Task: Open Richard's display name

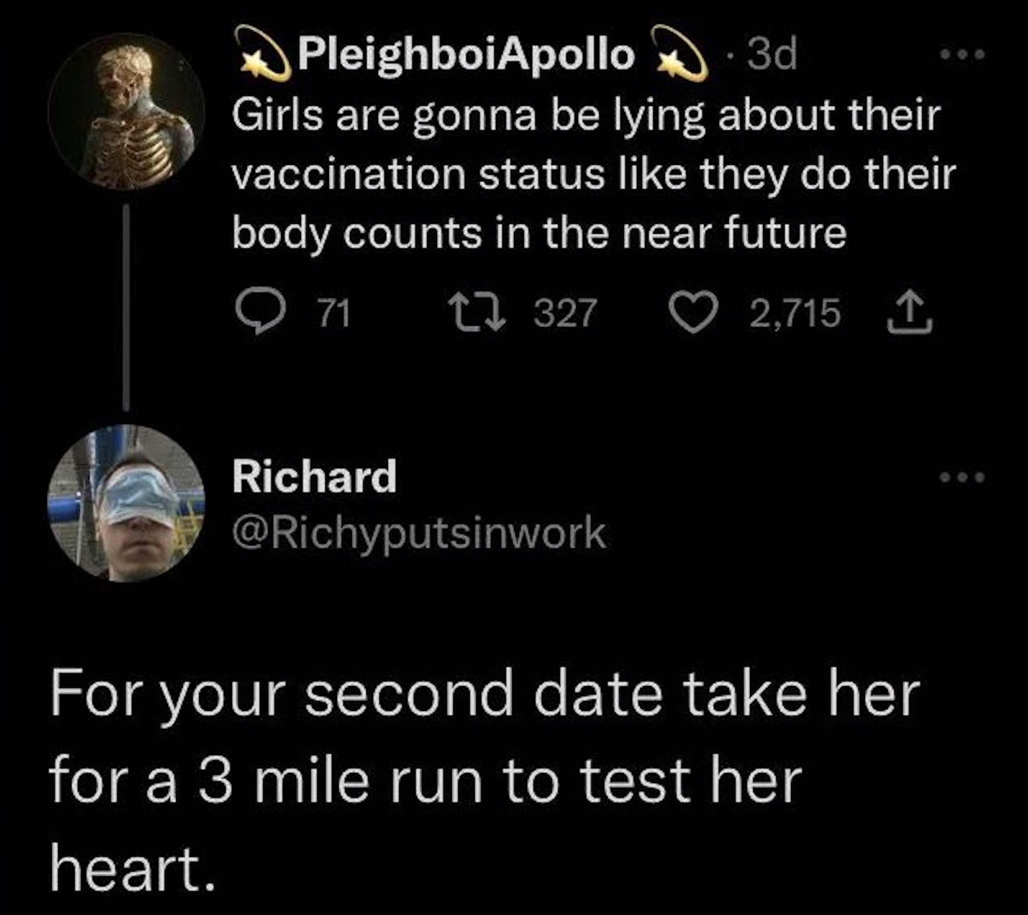Action: (314, 476)
